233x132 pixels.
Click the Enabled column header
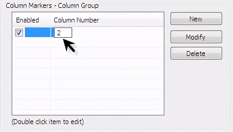28,20
